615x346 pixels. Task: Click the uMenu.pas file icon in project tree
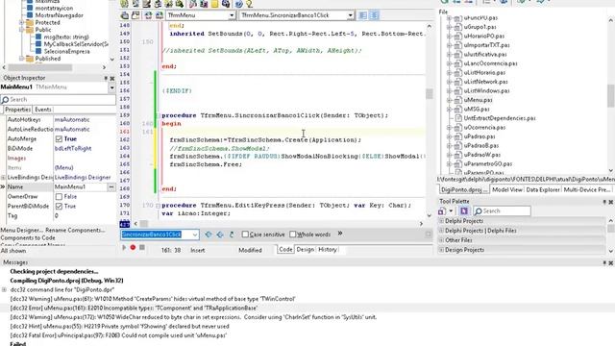[x=457, y=100]
